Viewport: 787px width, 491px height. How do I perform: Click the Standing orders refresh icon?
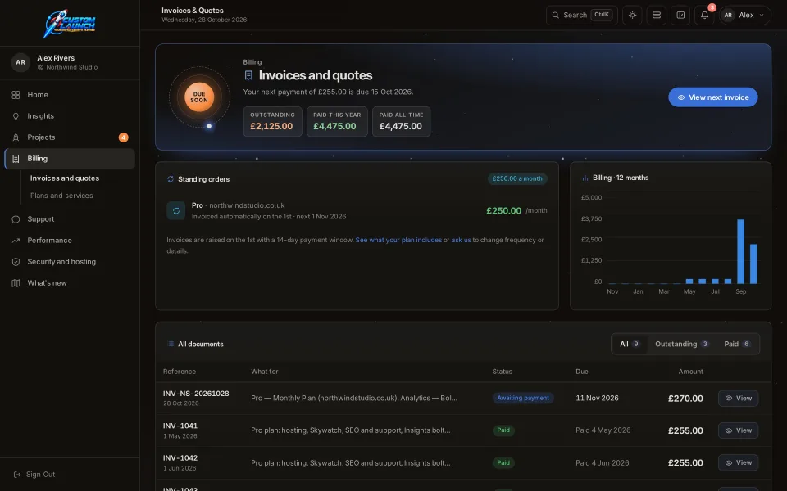(171, 179)
